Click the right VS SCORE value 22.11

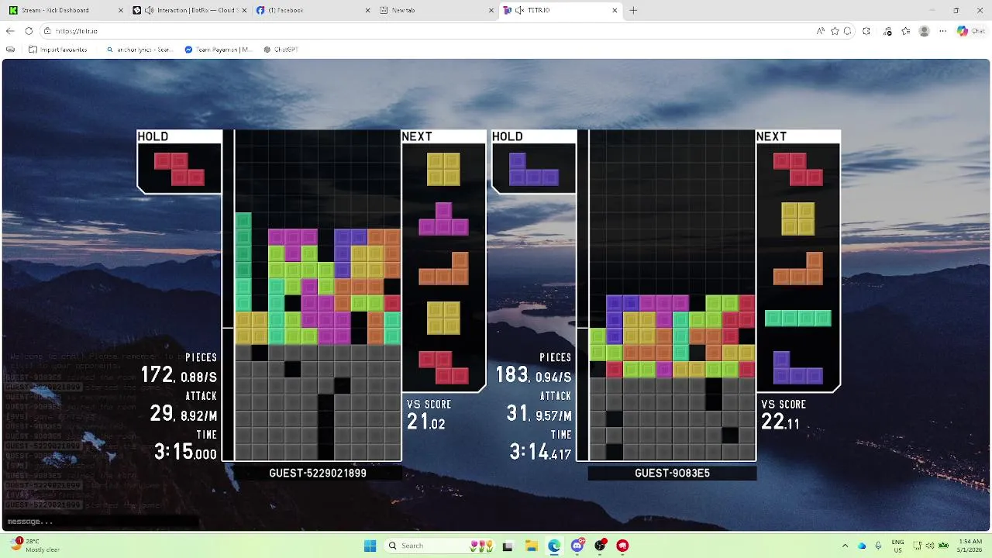(780, 422)
